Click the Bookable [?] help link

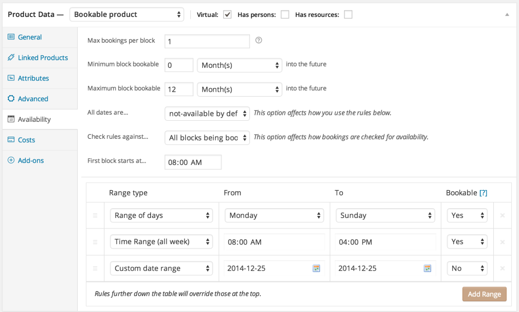tap(483, 193)
